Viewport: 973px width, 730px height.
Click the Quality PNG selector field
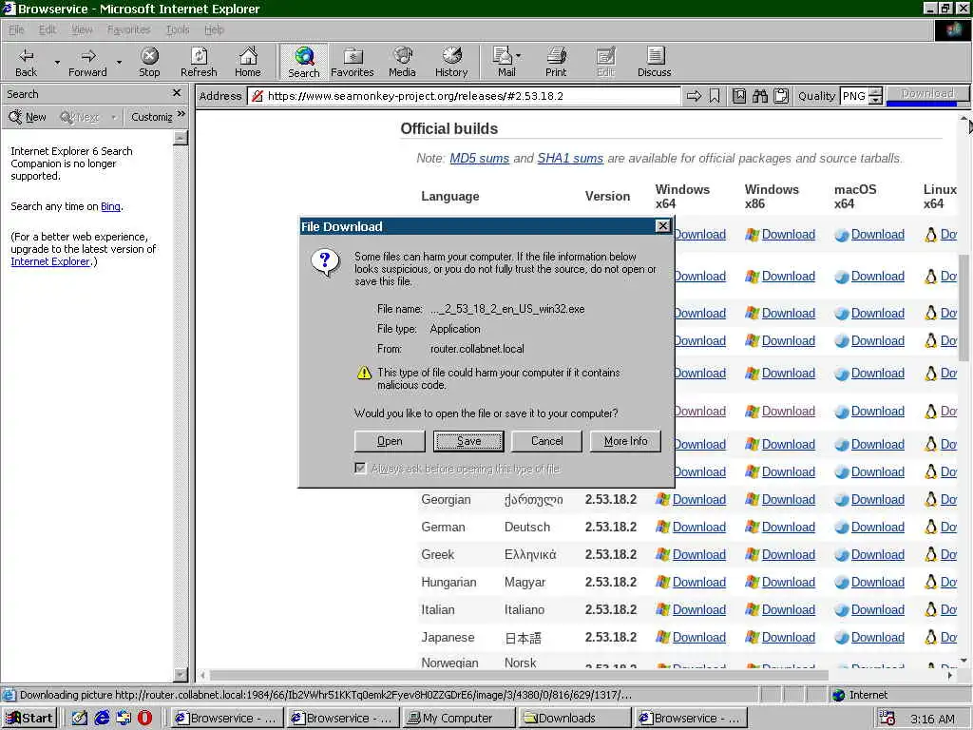(x=854, y=96)
